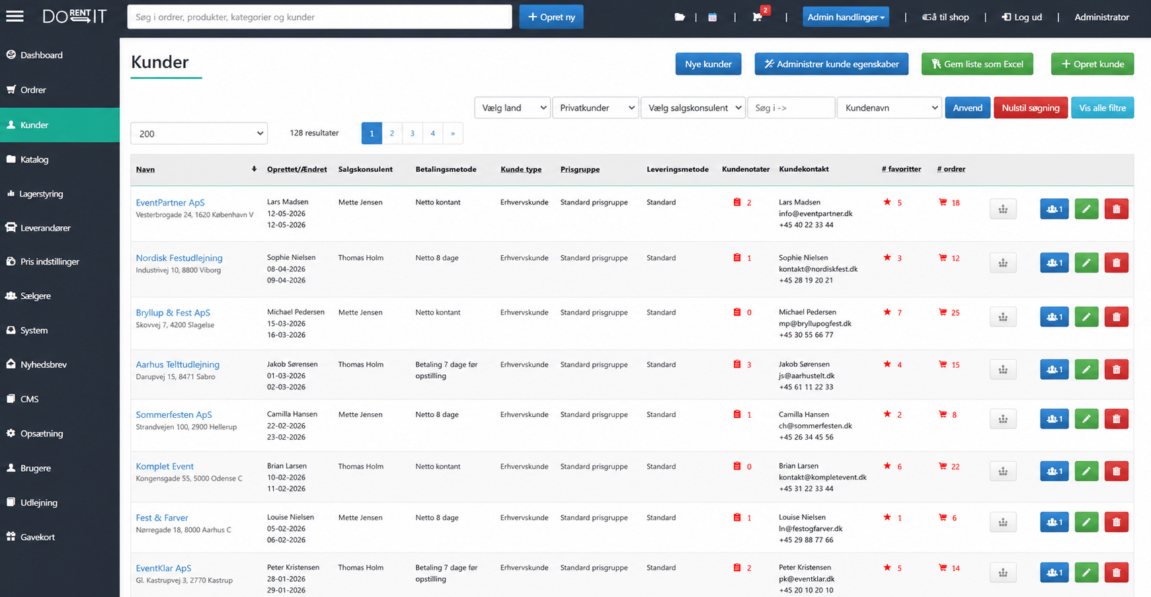The width and height of the screenshot is (1151, 597).
Task: Delete Komplet Event with trash icon
Action: tap(1117, 471)
